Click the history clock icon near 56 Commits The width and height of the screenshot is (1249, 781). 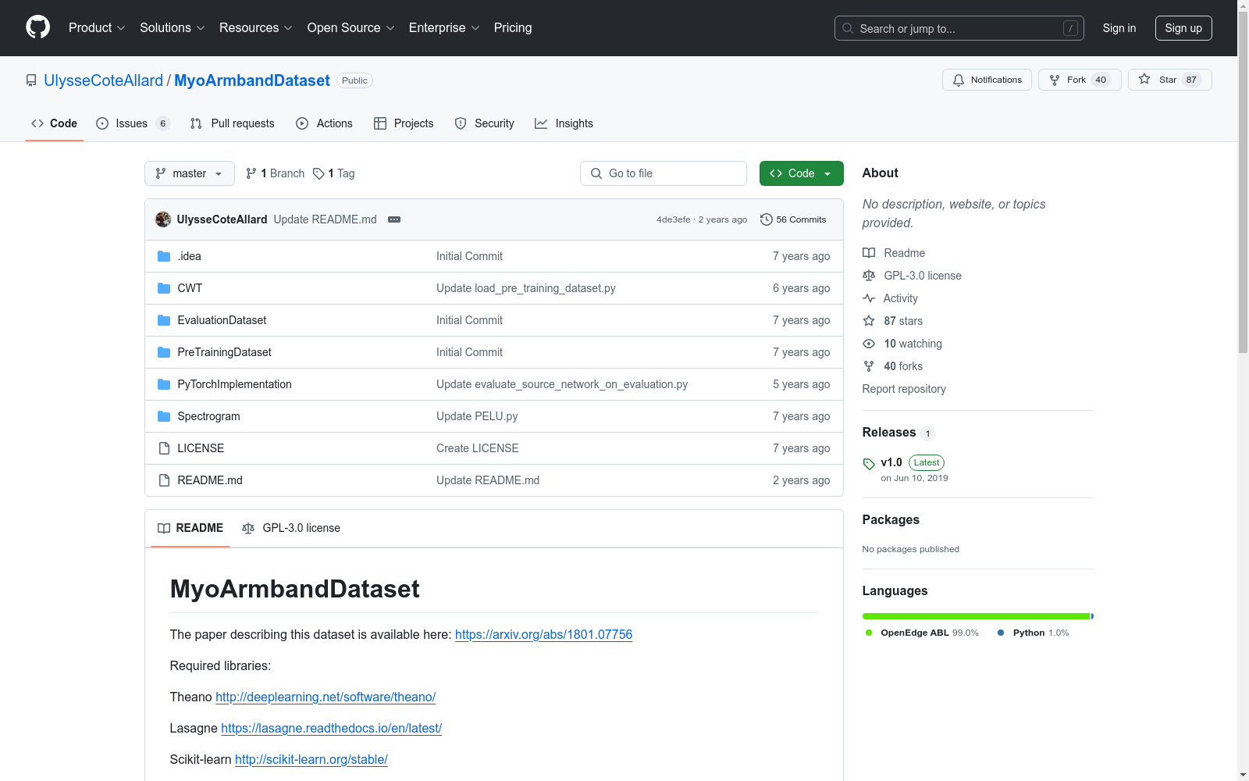point(767,219)
